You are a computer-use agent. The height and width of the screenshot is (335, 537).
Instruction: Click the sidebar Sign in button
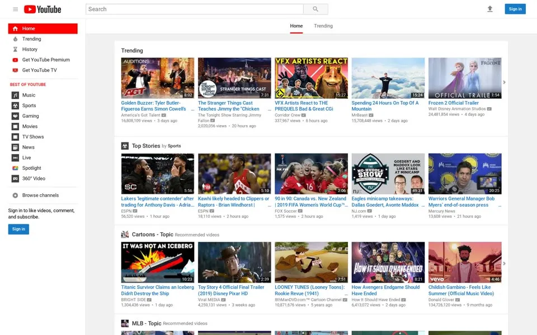pyautogui.click(x=18, y=229)
